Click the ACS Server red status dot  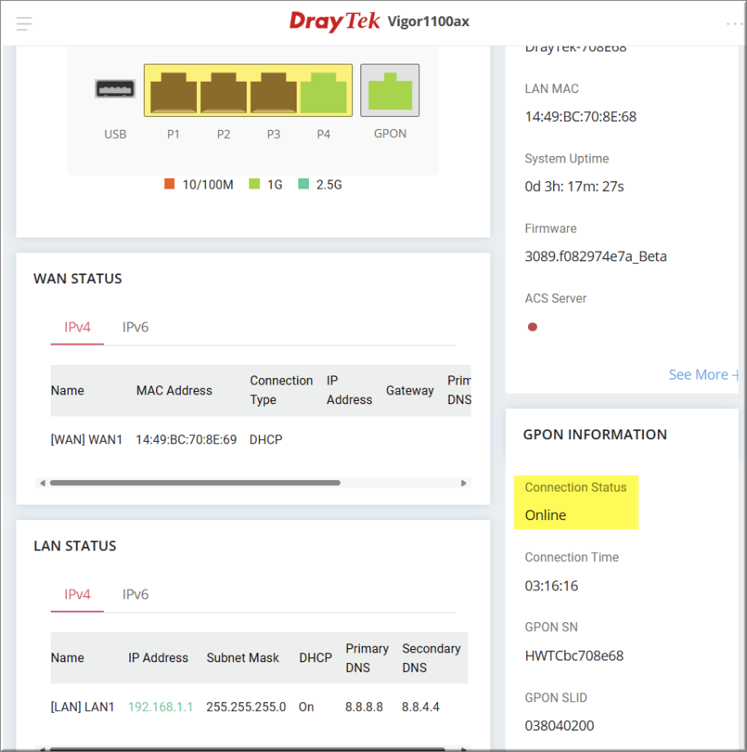(x=532, y=327)
